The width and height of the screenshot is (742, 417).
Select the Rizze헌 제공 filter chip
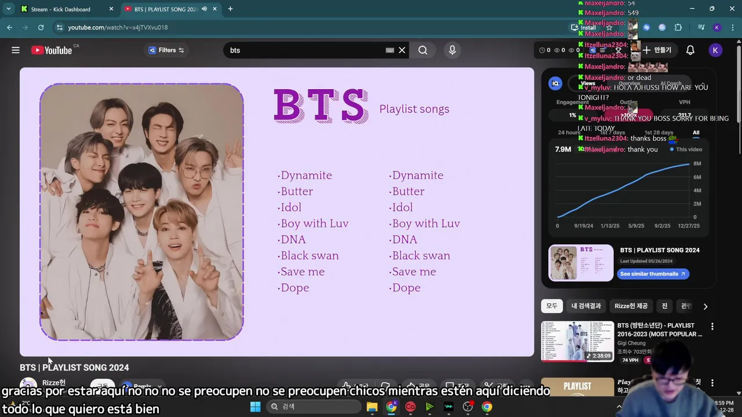631,306
